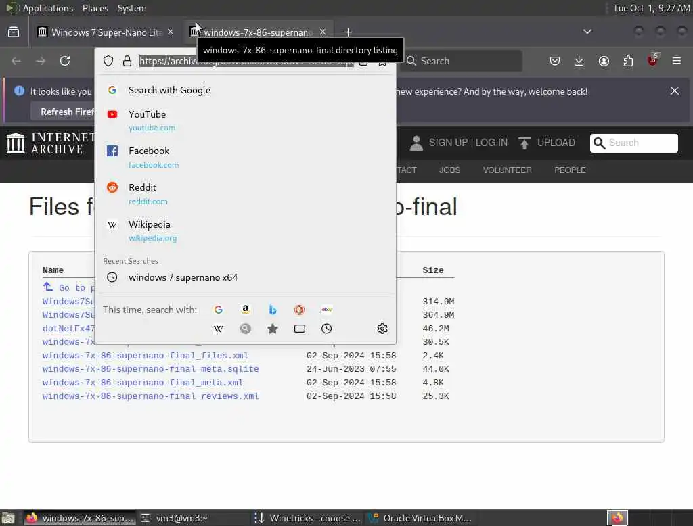Close the windows-7x-86-supernano tab

pos(323,32)
